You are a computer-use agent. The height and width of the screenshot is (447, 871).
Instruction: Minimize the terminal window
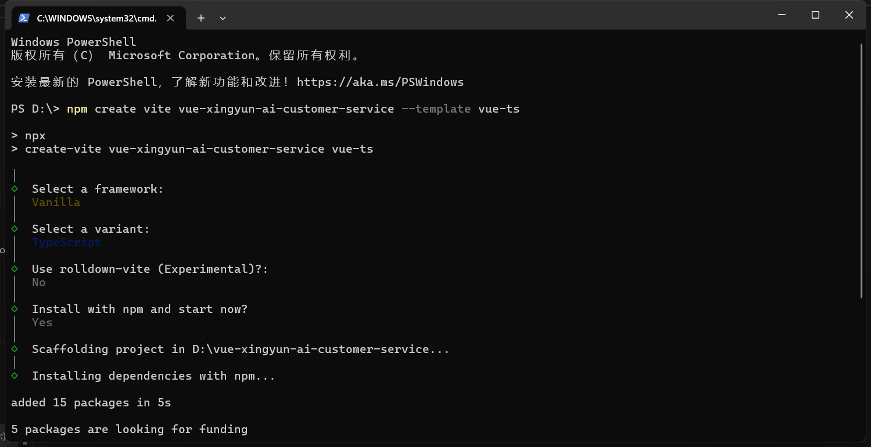(782, 15)
